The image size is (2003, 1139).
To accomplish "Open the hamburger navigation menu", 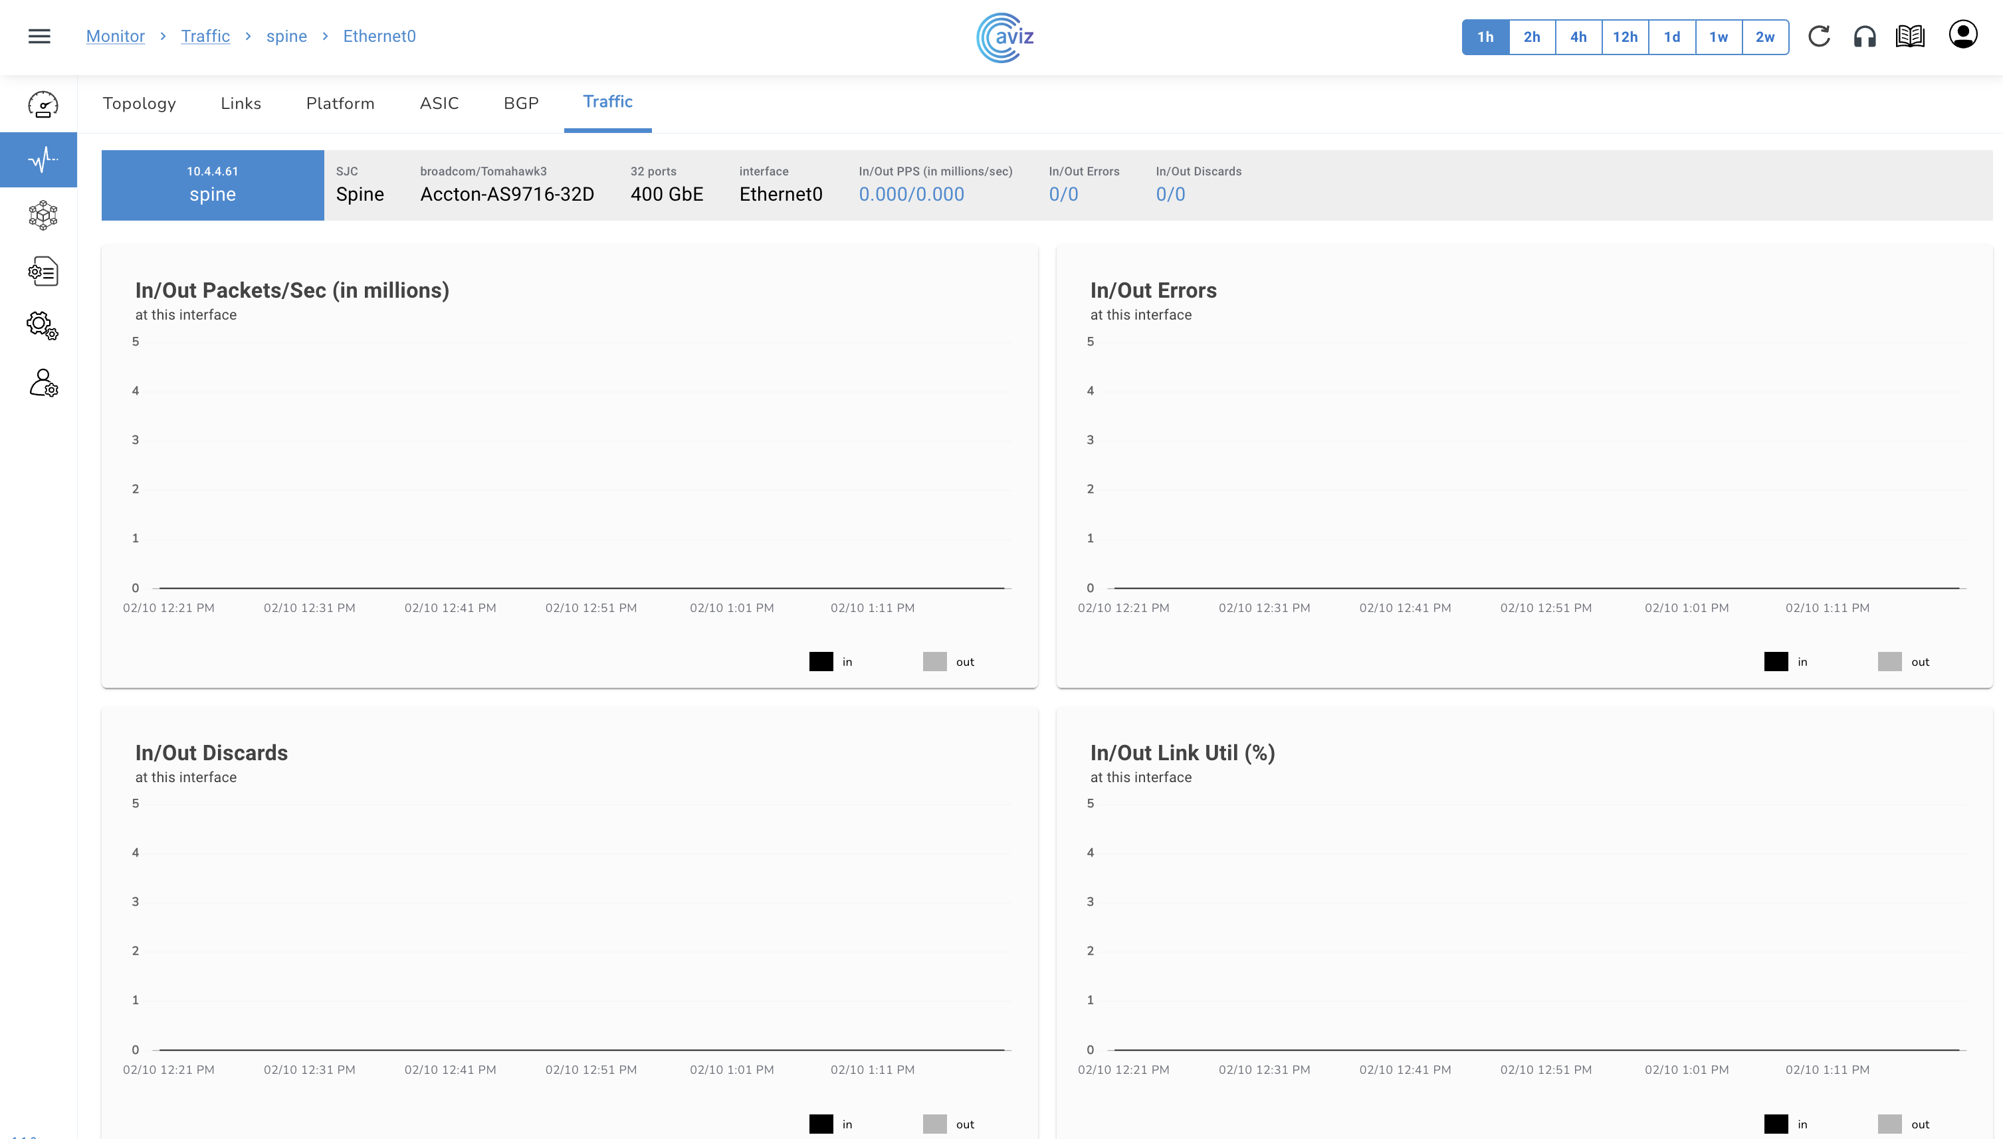I will tap(39, 36).
